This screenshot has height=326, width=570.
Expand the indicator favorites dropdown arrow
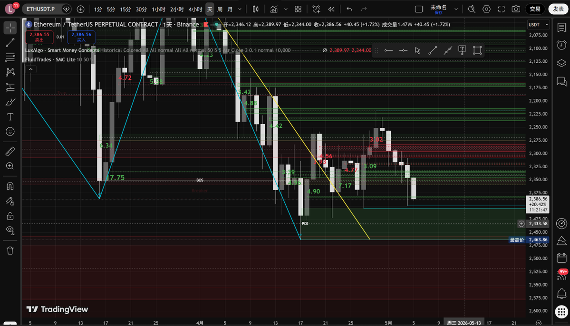286,9
